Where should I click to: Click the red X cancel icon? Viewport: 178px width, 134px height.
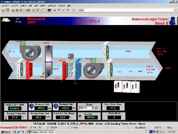point(68,10)
